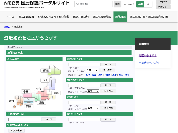This screenshot has width=178, height=133.
Task: Open the 避難施設 navigation tab
Action: coord(120,17)
